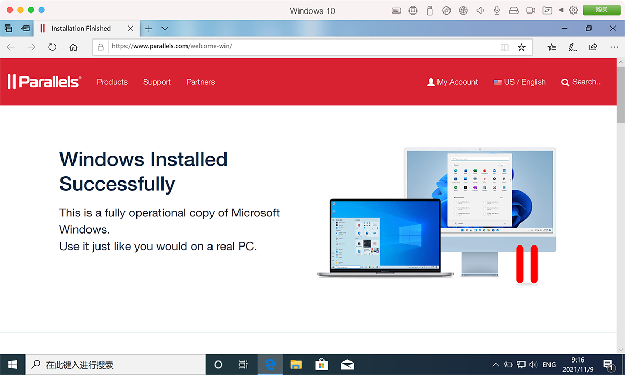
Task: Click the microphone icon in Parallels toolbar
Action: (497, 10)
